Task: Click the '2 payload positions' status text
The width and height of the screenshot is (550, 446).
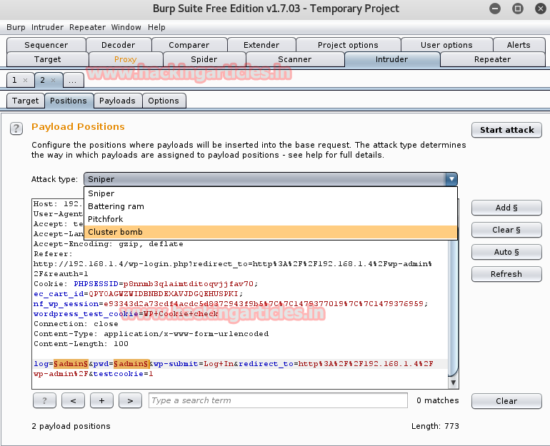Action: [71, 426]
